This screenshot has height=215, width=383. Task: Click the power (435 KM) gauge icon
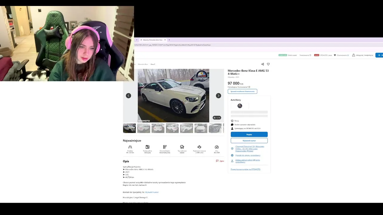tap(217, 147)
